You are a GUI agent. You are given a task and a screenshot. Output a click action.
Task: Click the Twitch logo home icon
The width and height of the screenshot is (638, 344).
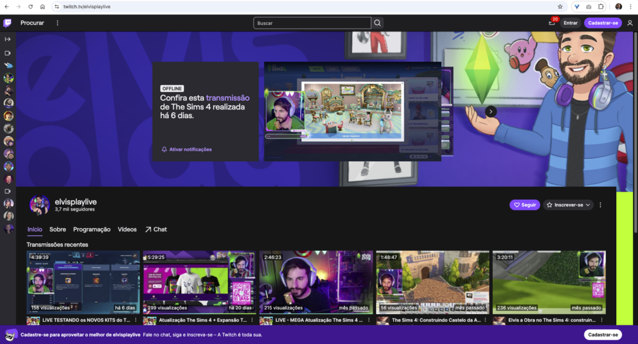(x=7, y=23)
